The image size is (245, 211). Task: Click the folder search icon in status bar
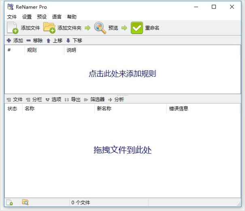(x=25, y=202)
